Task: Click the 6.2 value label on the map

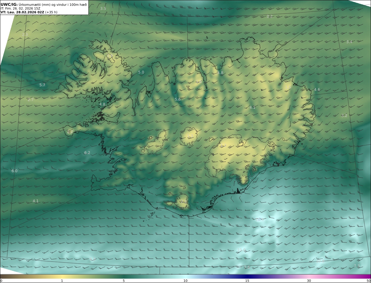Action: tap(87, 152)
